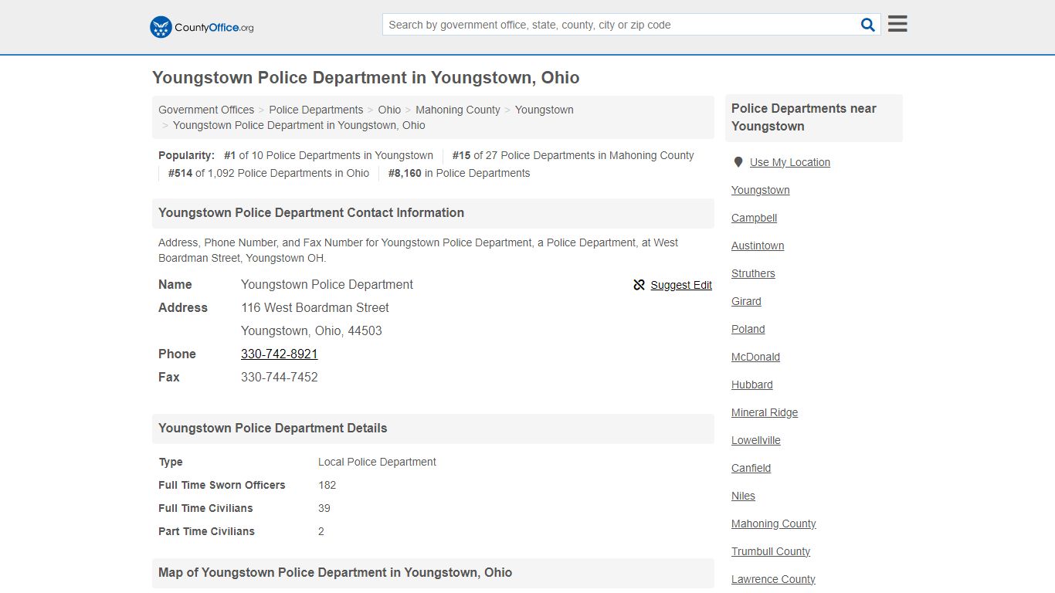Open Trumbull County sidebar link

(x=771, y=551)
